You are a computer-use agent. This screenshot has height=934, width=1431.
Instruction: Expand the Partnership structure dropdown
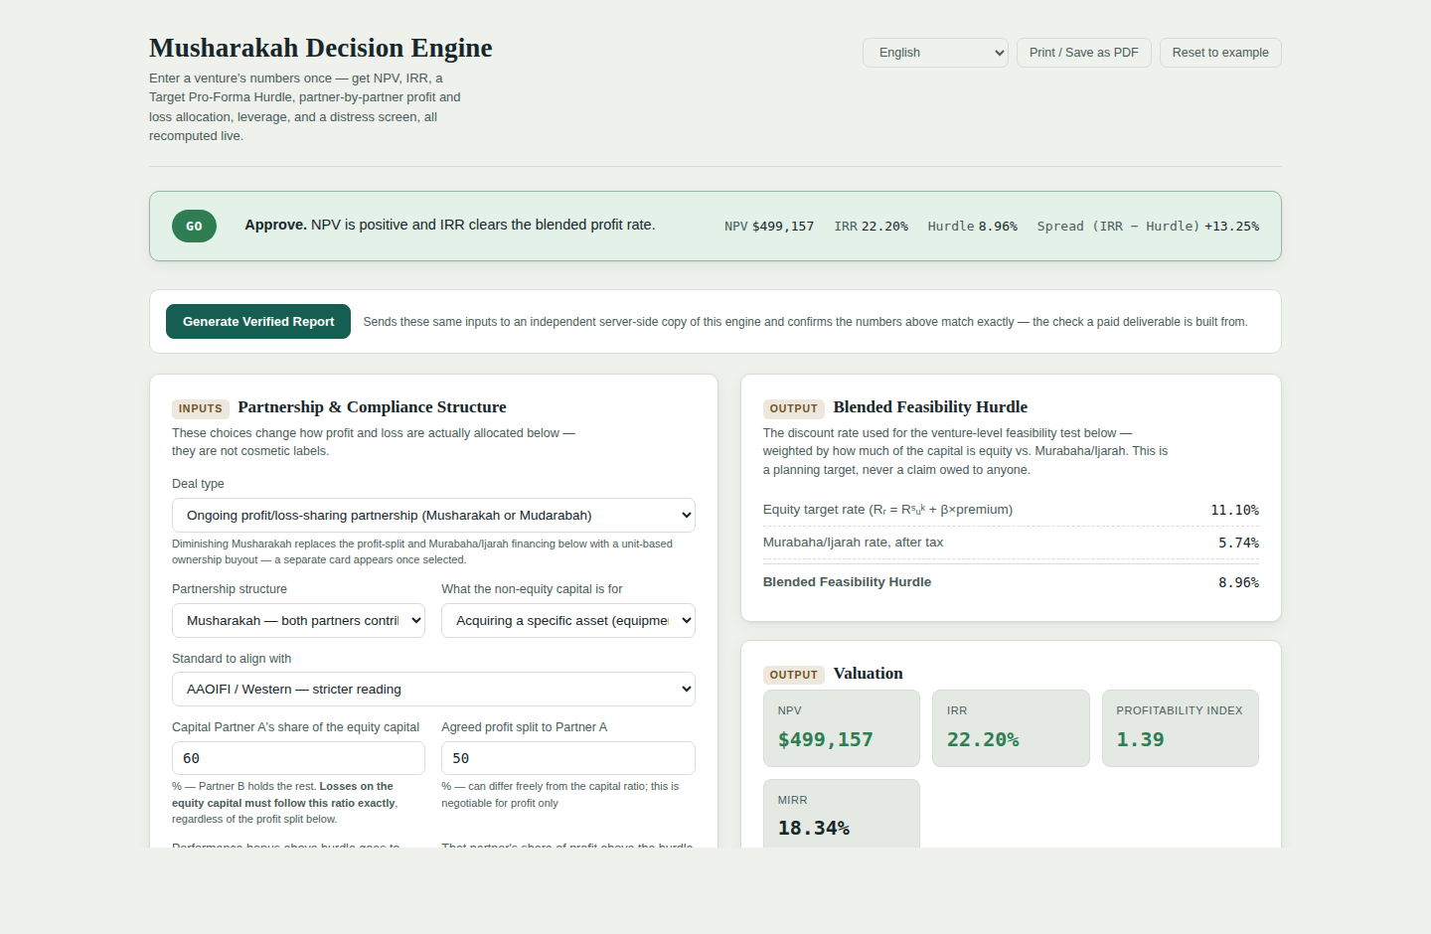298,621
